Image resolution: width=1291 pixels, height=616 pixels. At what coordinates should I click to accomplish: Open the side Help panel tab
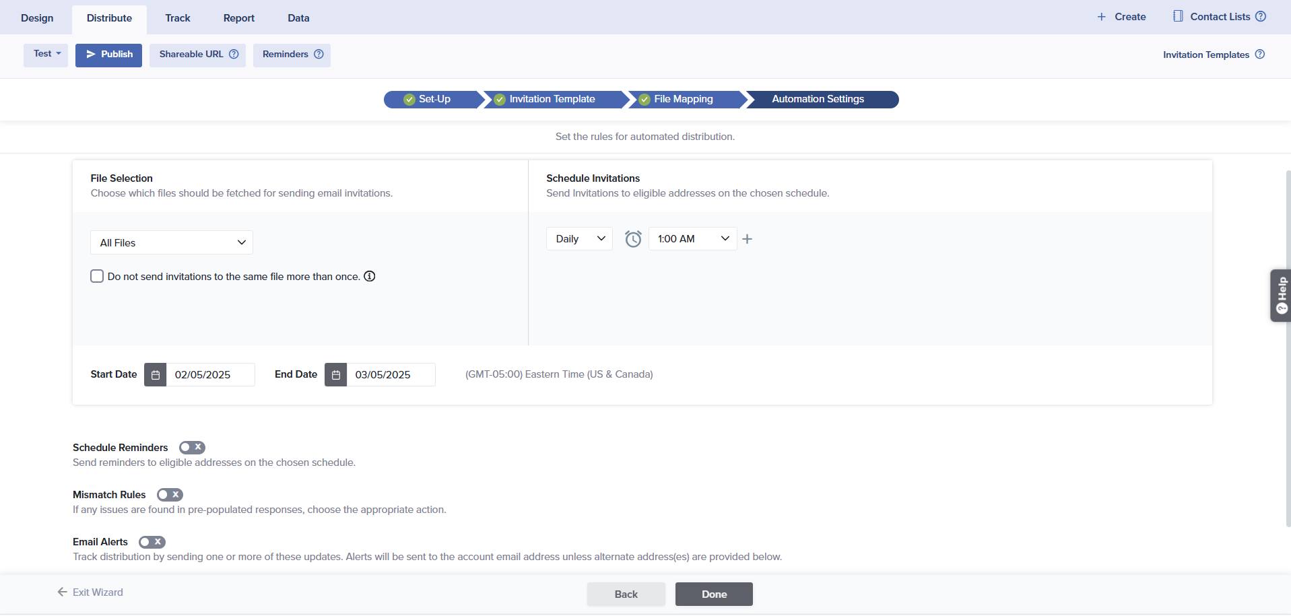[1280, 296]
